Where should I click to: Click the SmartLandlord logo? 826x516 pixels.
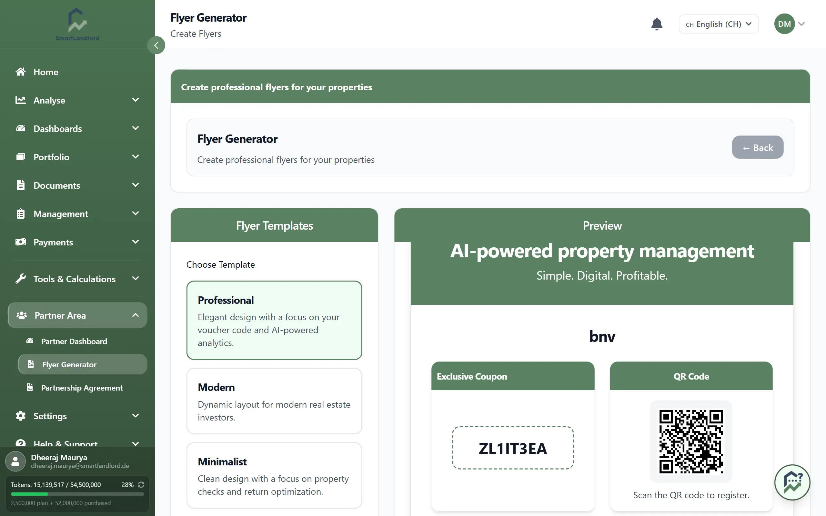click(x=77, y=24)
